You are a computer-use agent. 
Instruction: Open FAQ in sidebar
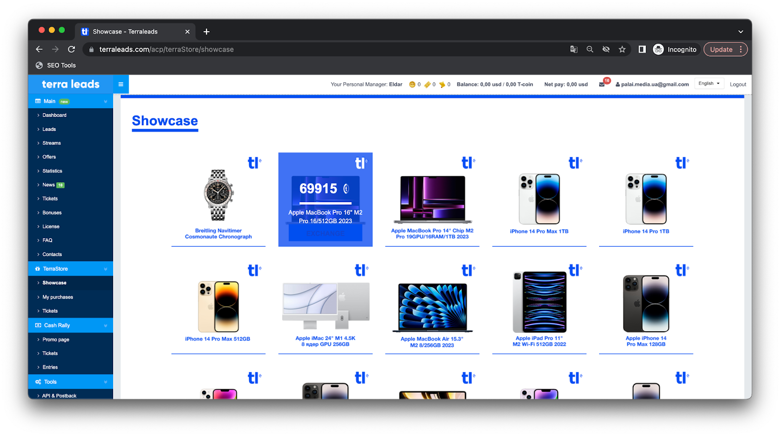pos(47,240)
